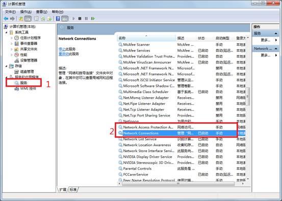Click the Export List toolbar icon

(x=49, y=18)
